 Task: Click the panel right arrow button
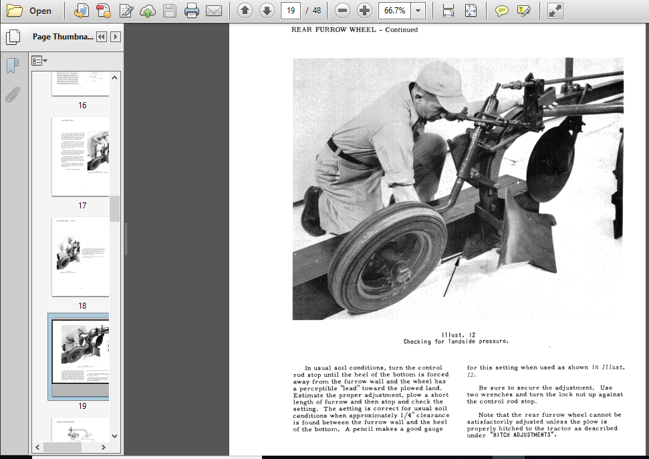click(x=116, y=37)
